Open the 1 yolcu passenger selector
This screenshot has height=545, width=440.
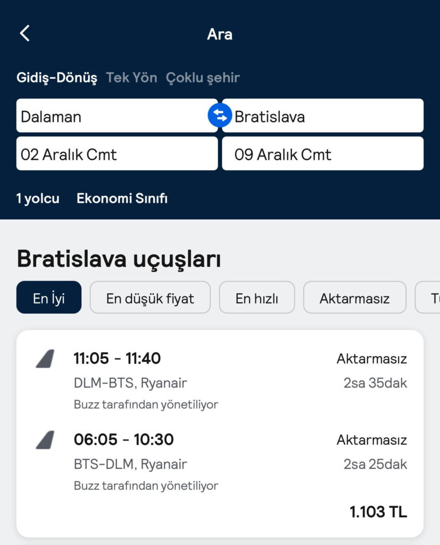point(38,199)
